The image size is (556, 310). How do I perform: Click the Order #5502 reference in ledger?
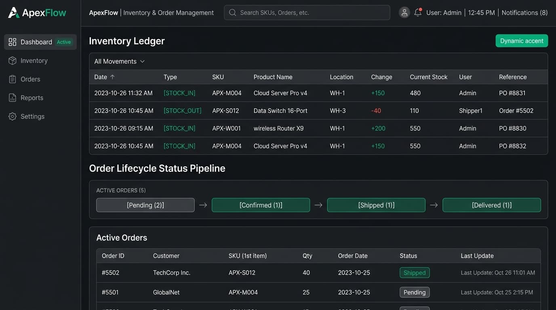point(516,111)
